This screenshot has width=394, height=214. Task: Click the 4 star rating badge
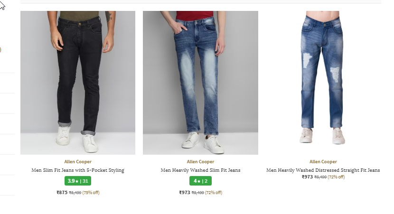pyautogui.click(x=200, y=181)
